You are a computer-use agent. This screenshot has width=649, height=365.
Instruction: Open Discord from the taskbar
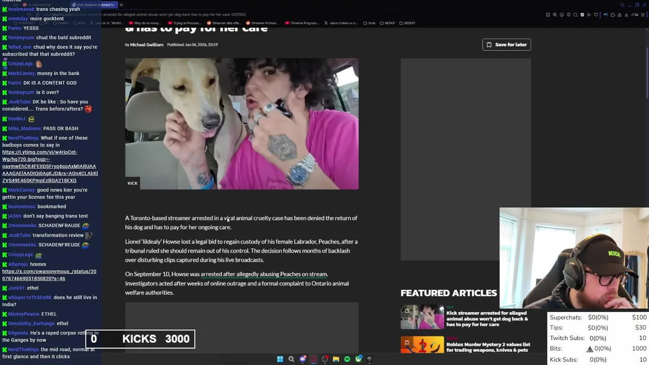pos(303,359)
